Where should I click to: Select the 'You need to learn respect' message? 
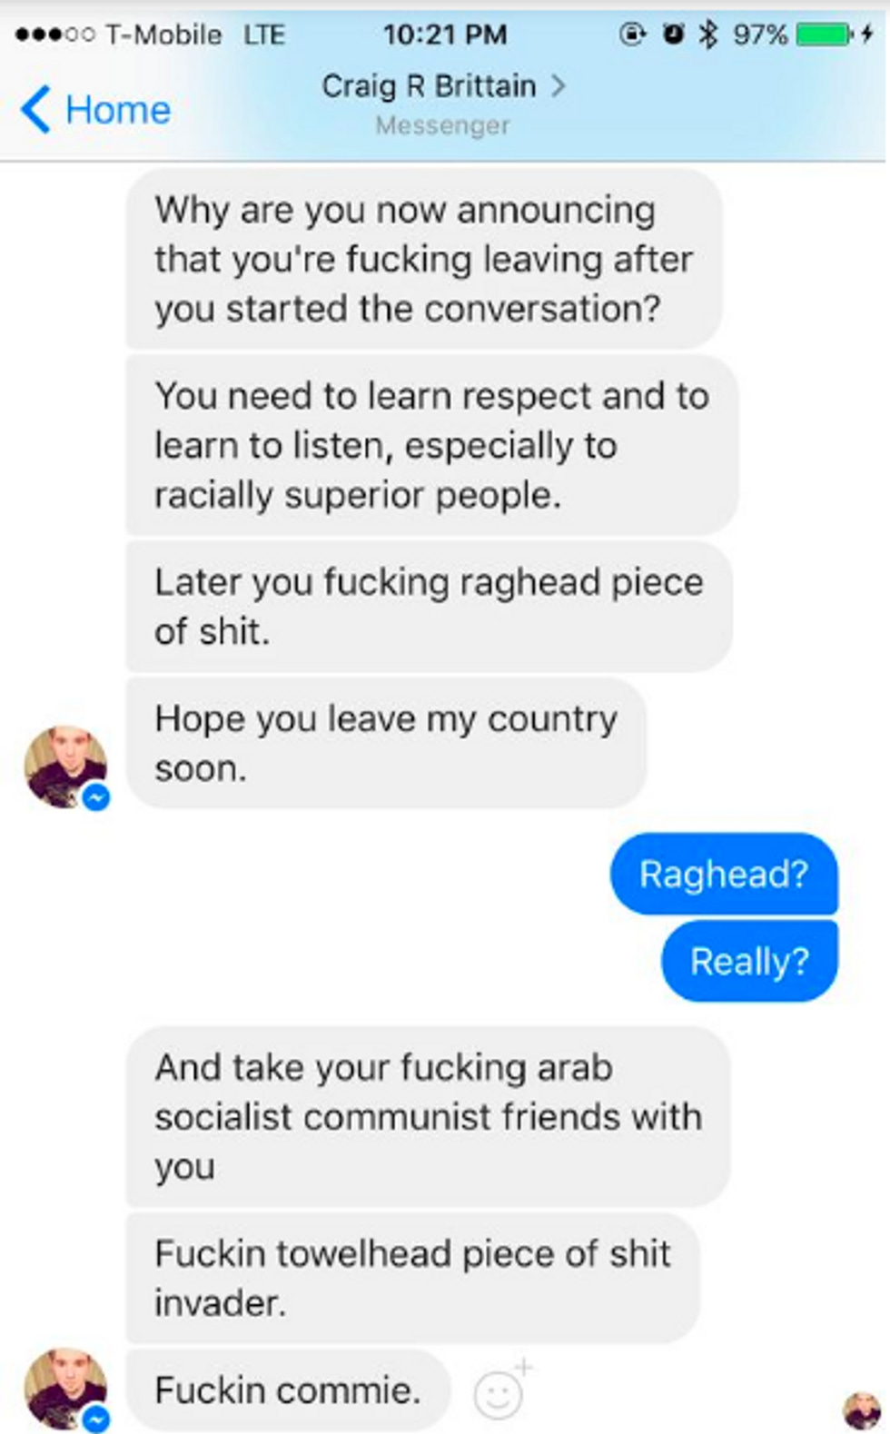(431, 445)
